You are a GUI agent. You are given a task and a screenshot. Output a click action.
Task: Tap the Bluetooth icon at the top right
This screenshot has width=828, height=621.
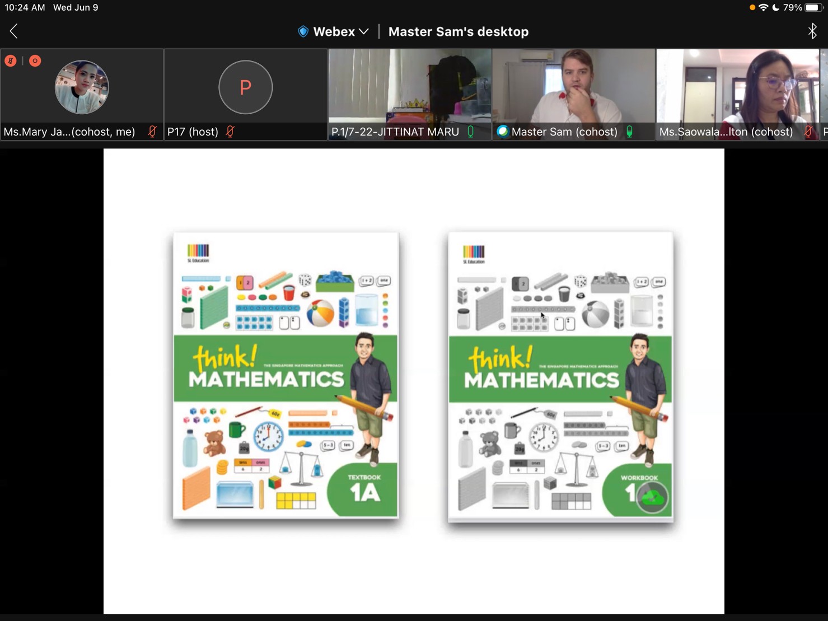[812, 31]
